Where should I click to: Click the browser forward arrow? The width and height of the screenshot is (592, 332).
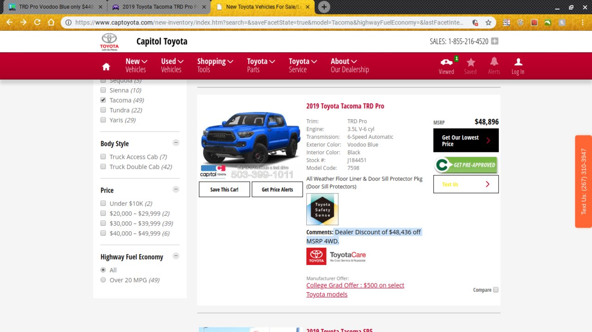(23, 22)
